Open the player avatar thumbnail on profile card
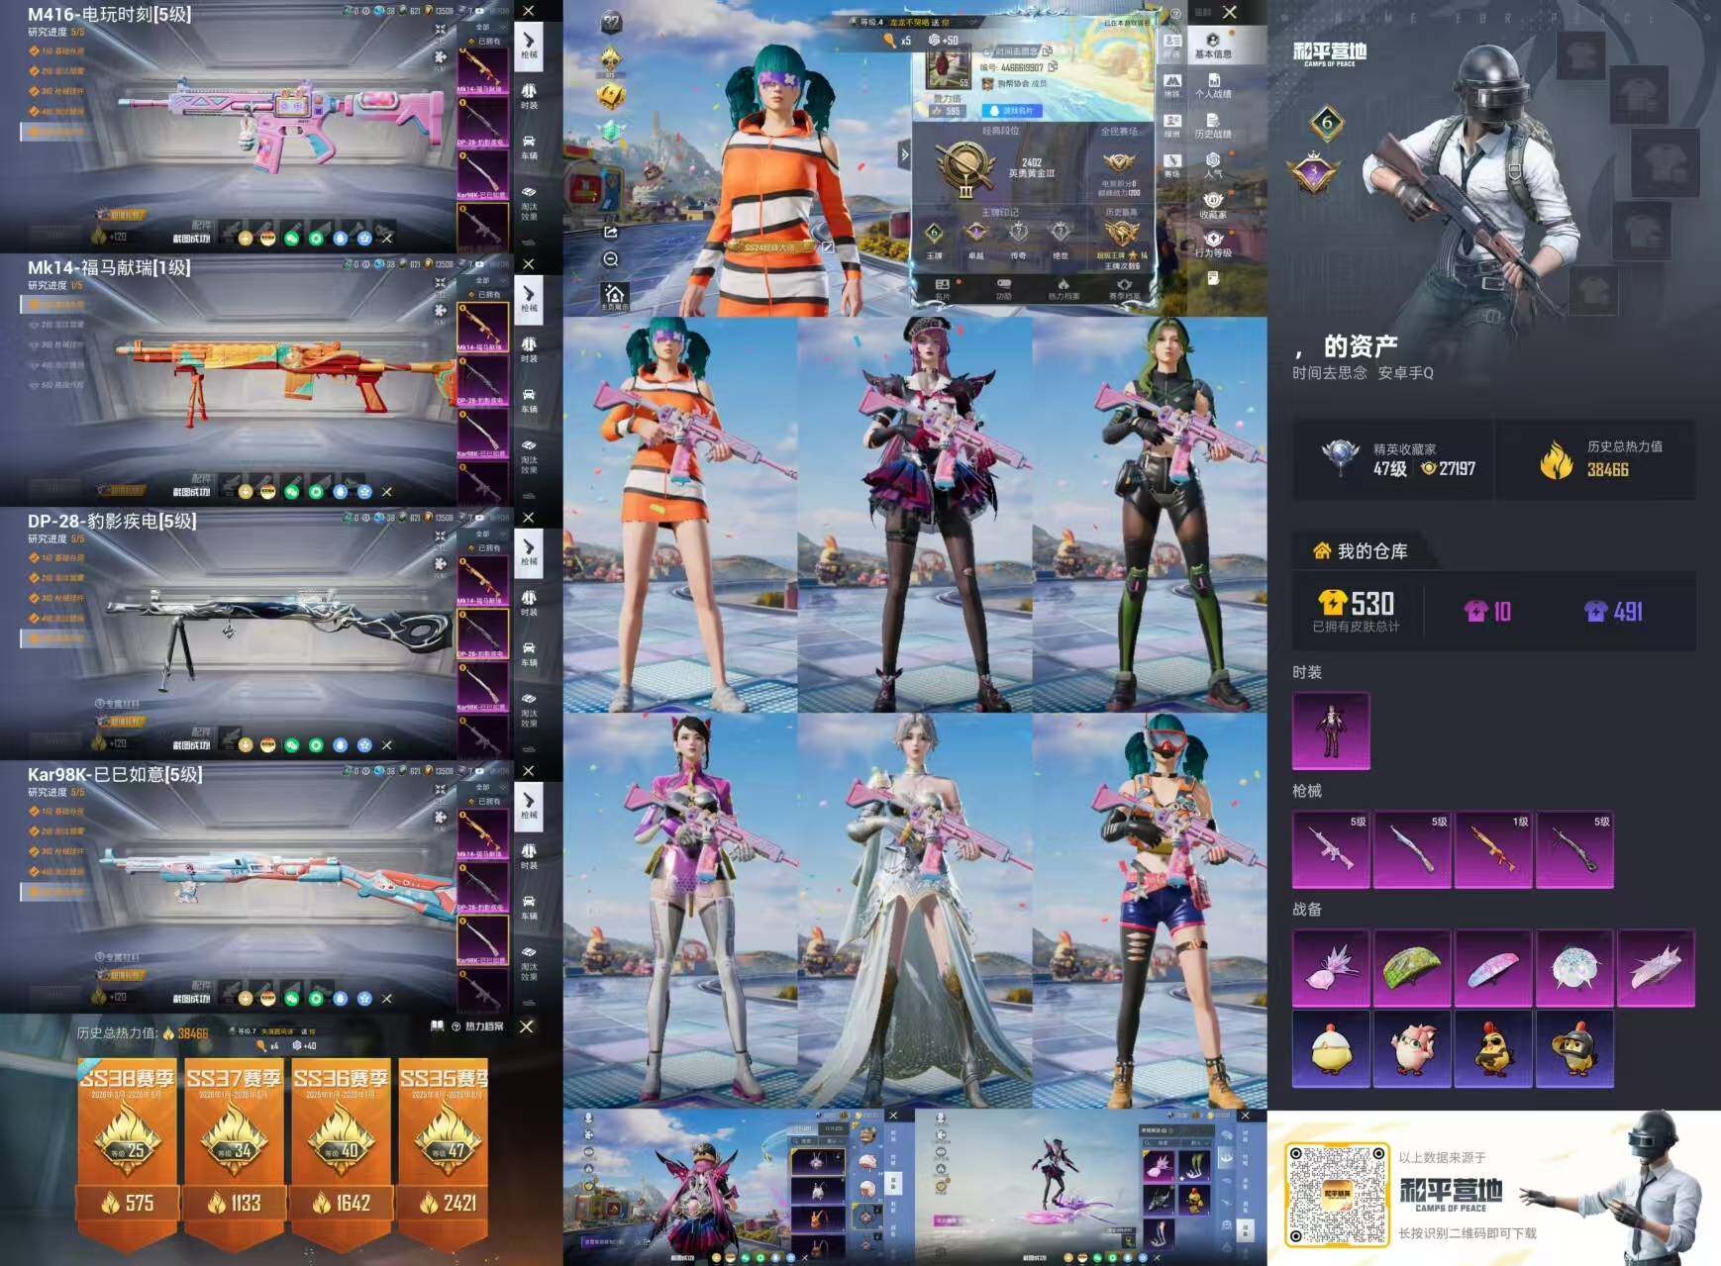 (948, 68)
